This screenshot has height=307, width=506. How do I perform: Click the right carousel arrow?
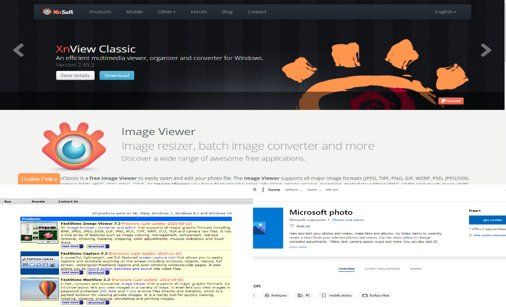click(x=487, y=49)
